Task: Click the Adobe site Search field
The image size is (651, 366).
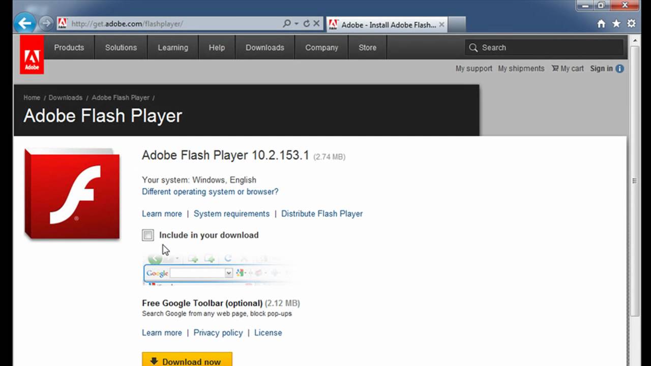Action: (544, 47)
